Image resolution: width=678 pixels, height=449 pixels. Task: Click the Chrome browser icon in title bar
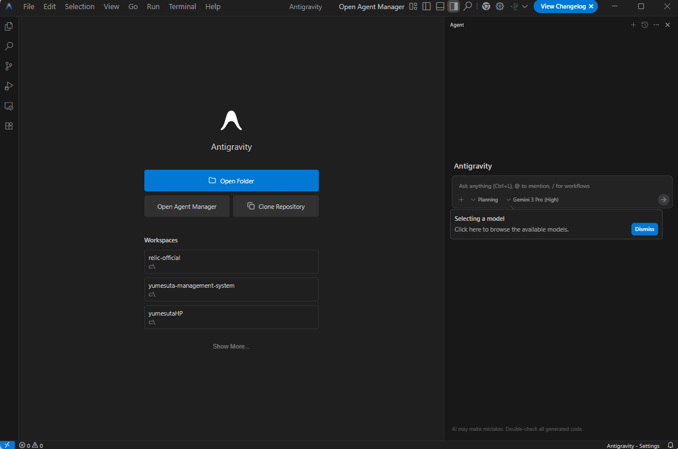point(486,7)
